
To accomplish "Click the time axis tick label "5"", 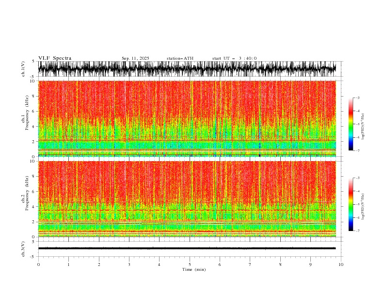I will click(x=190, y=264).
